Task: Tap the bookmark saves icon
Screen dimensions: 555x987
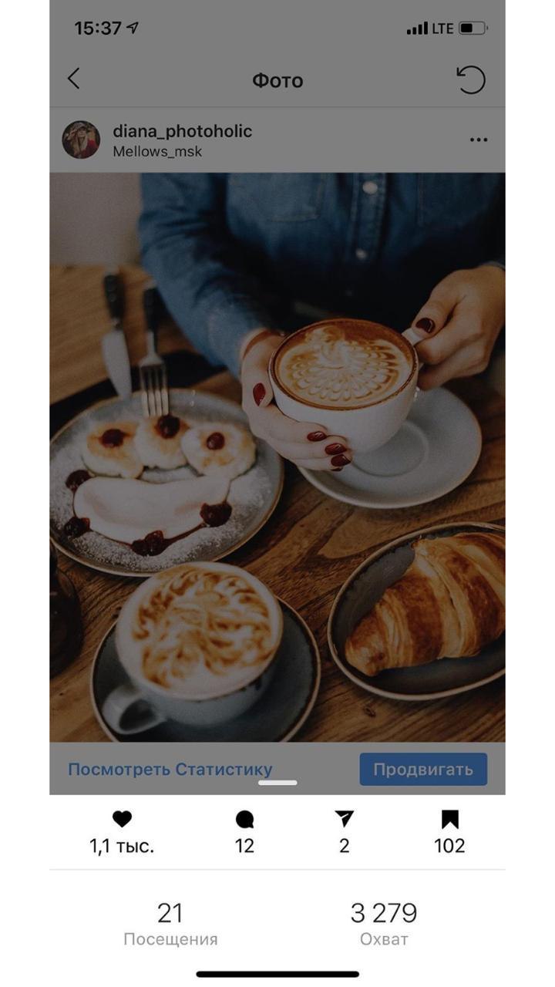Action: tap(450, 819)
